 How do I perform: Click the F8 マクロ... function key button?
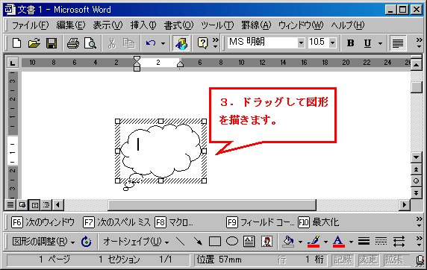174,222
